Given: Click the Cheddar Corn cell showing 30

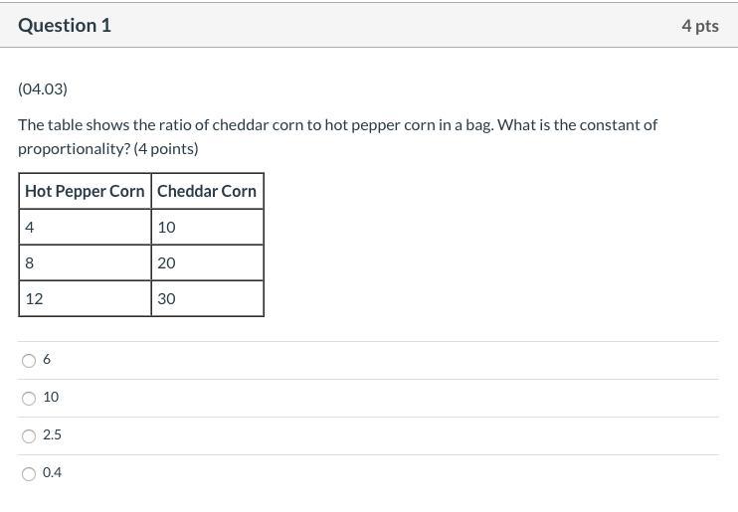Looking at the screenshot, I should [x=207, y=299].
